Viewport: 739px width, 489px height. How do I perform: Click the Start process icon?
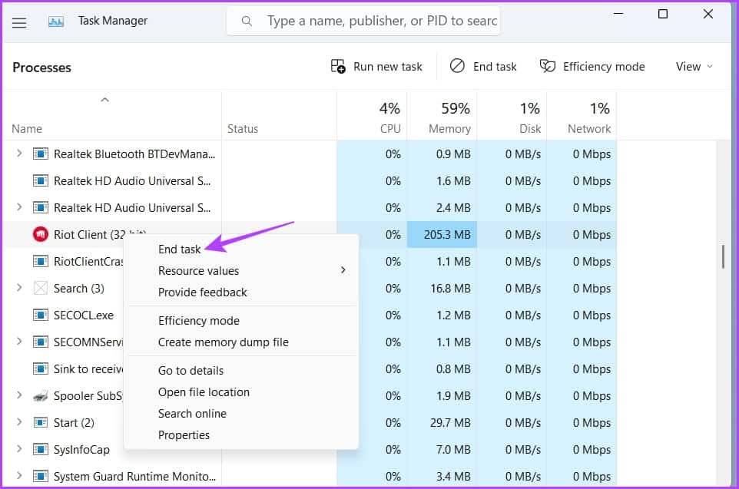[41, 422]
